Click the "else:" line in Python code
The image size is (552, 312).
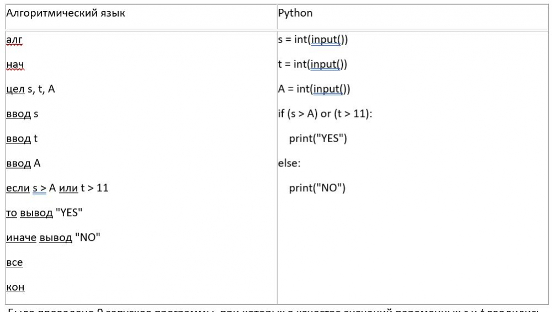tap(289, 163)
